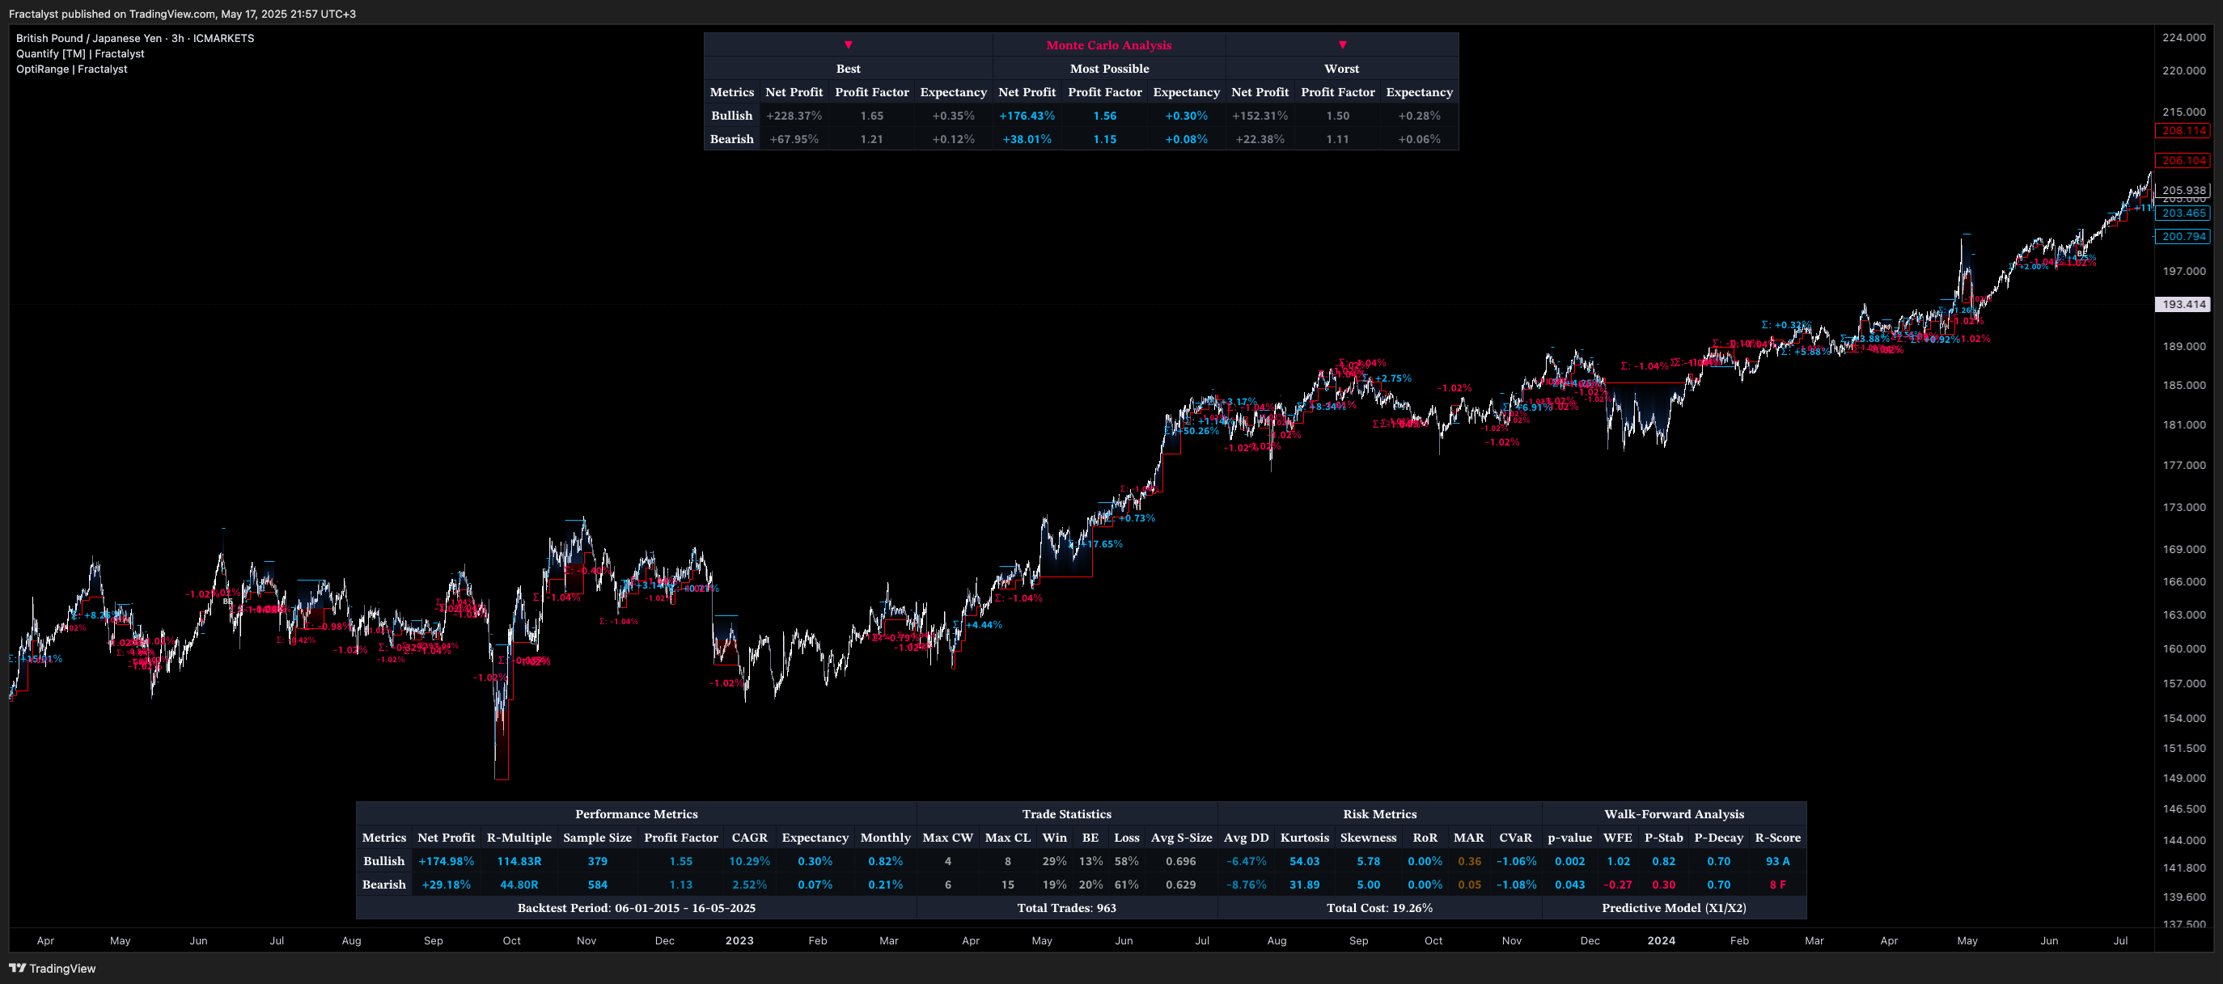
Task: Select the '+228.37%' best bullish net profit
Action: pyautogui.click(x=794, y=116)
